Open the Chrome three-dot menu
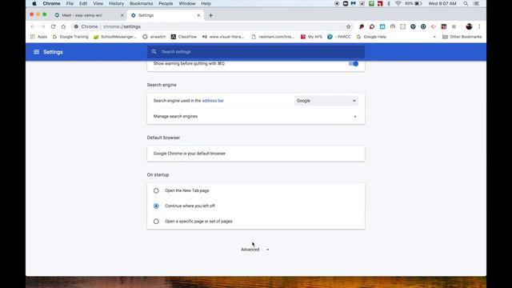Image resolution: width=512 pixels, height=288 pixels. [x=479, y=26]
